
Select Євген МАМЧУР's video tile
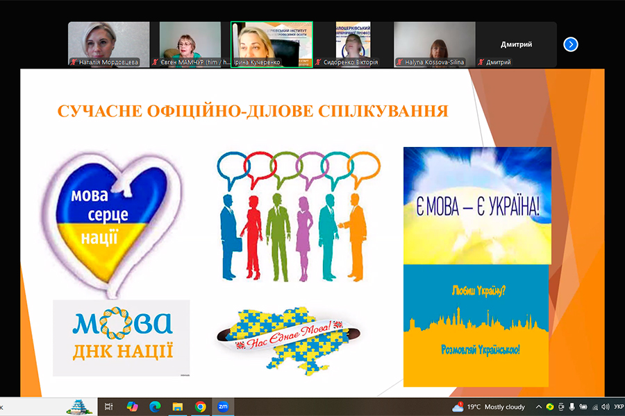click(190, 44)
